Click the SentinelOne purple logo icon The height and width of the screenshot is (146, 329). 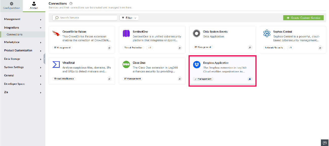pyautogui.click(x=126, y=33)
